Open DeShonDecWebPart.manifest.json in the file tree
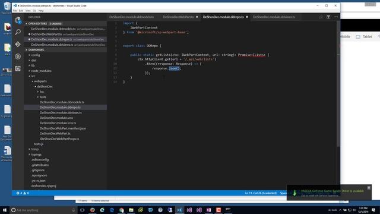The height and width of the screenshot is (214, 380). coord(63,128)
